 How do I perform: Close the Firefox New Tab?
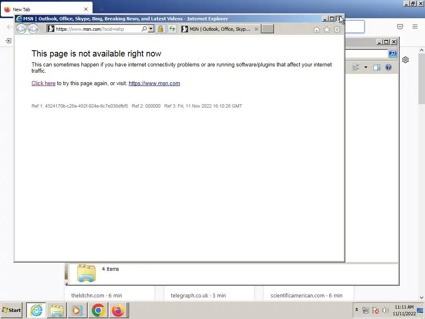[86, 10]
